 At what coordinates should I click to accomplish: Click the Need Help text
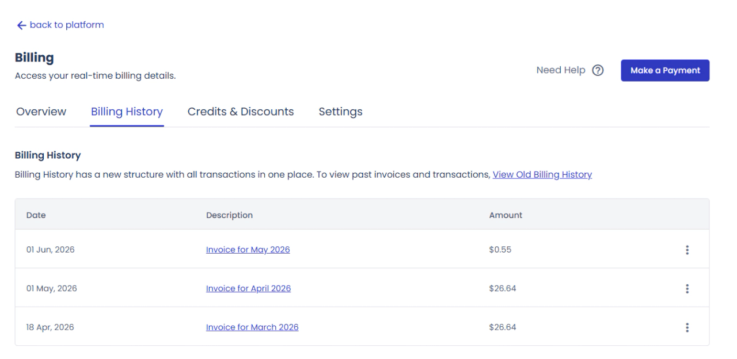click(561, 70)
